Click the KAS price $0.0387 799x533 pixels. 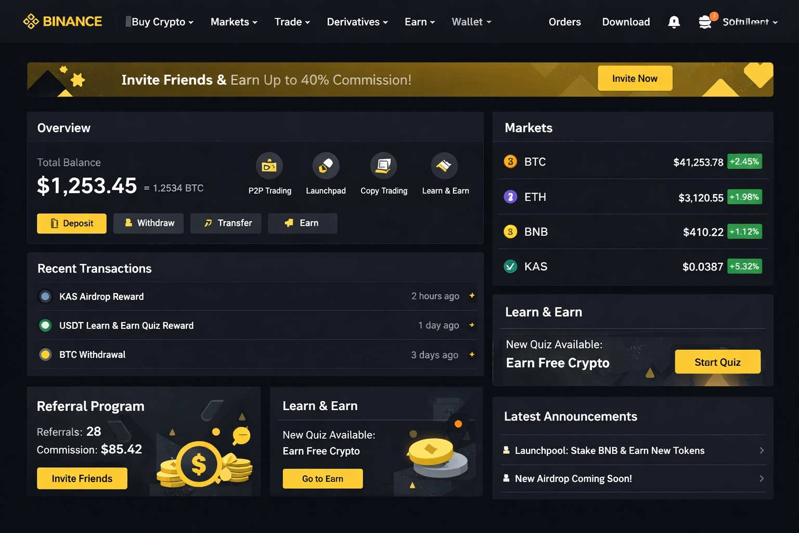point(703,267)
